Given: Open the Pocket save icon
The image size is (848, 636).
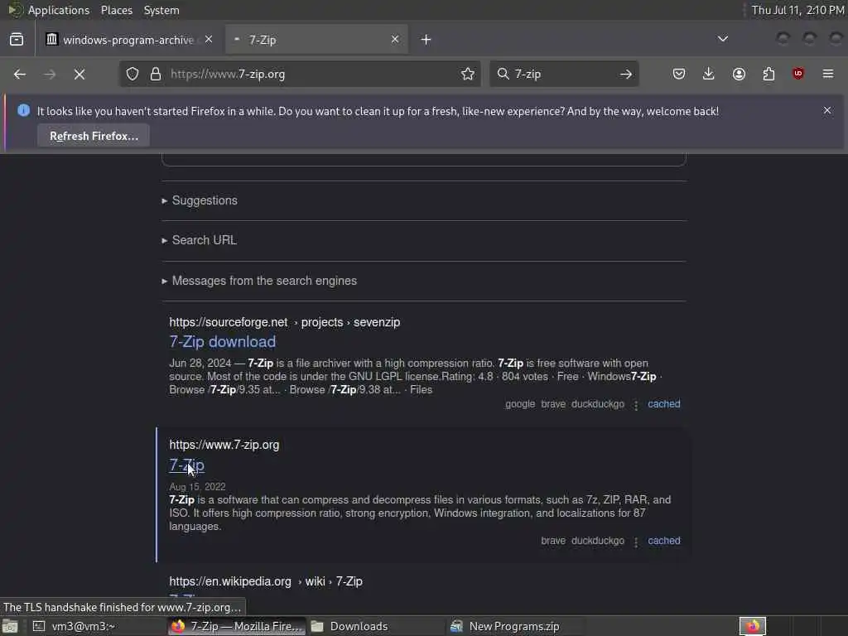Looking at the screenshot, I should [679, 74].
